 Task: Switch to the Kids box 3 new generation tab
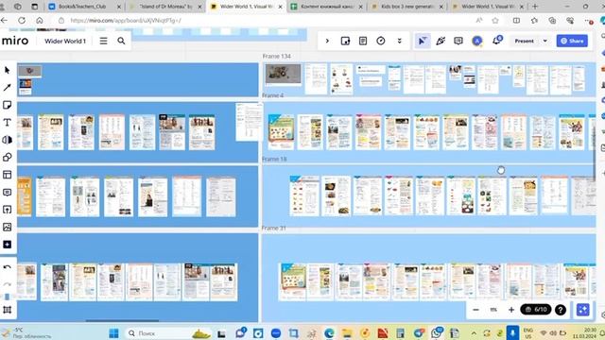406,7
